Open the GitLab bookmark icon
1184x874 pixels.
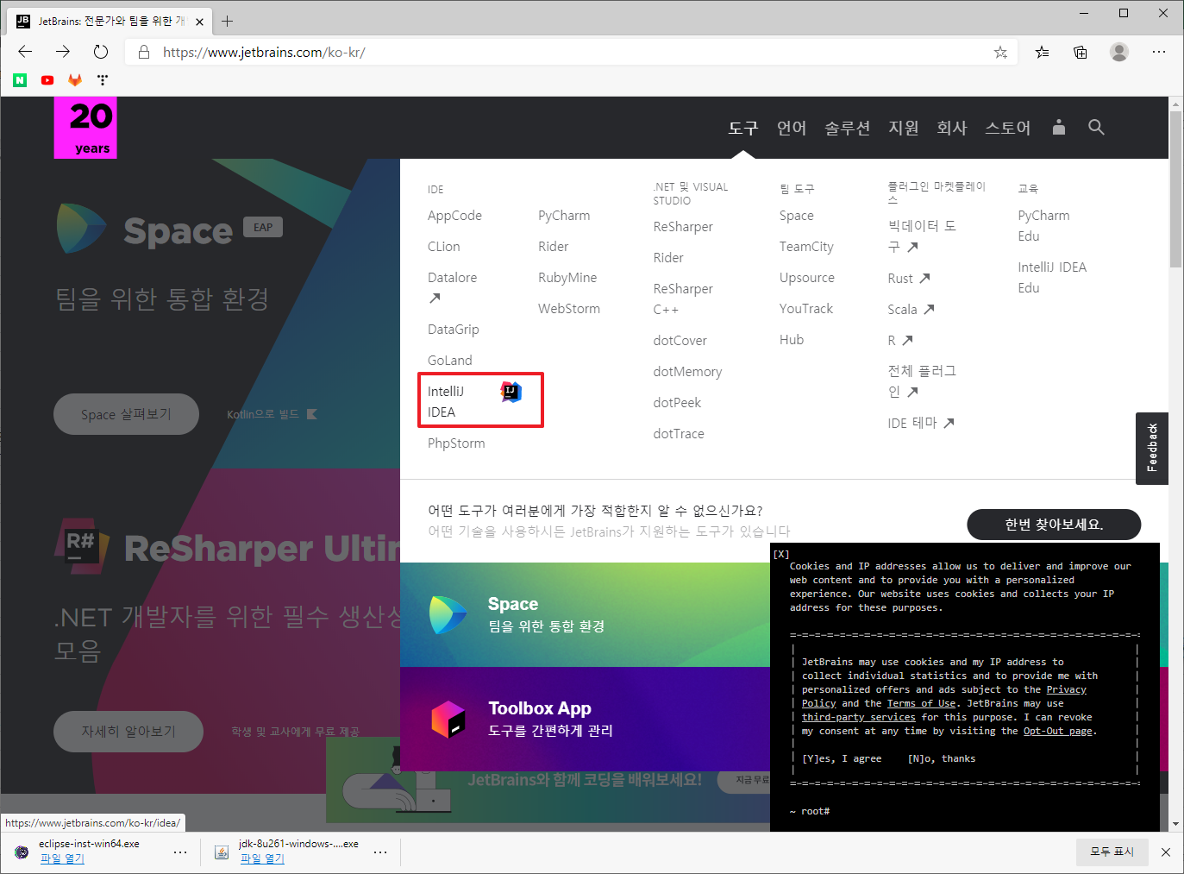click(x=75, y=80)
